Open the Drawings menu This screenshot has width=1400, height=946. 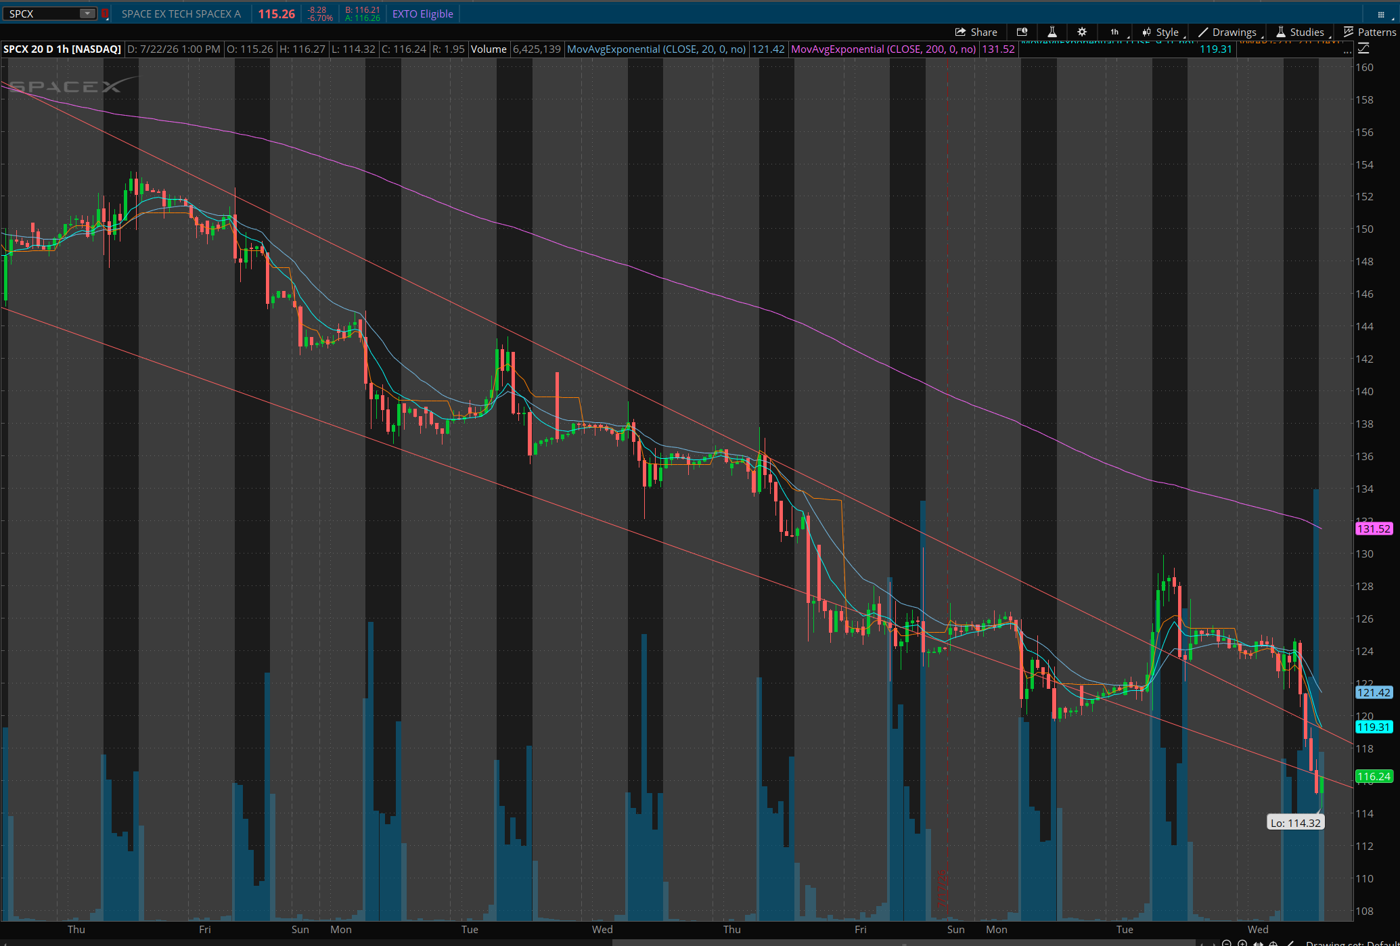[1228, 32]
